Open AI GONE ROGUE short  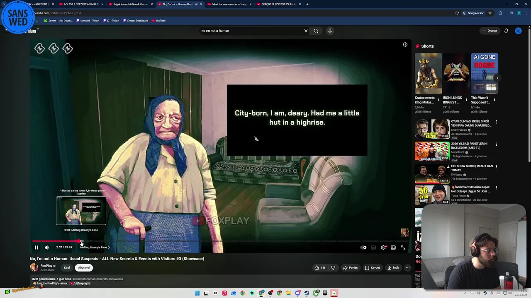pyautogui.click(x=485, y=73)
